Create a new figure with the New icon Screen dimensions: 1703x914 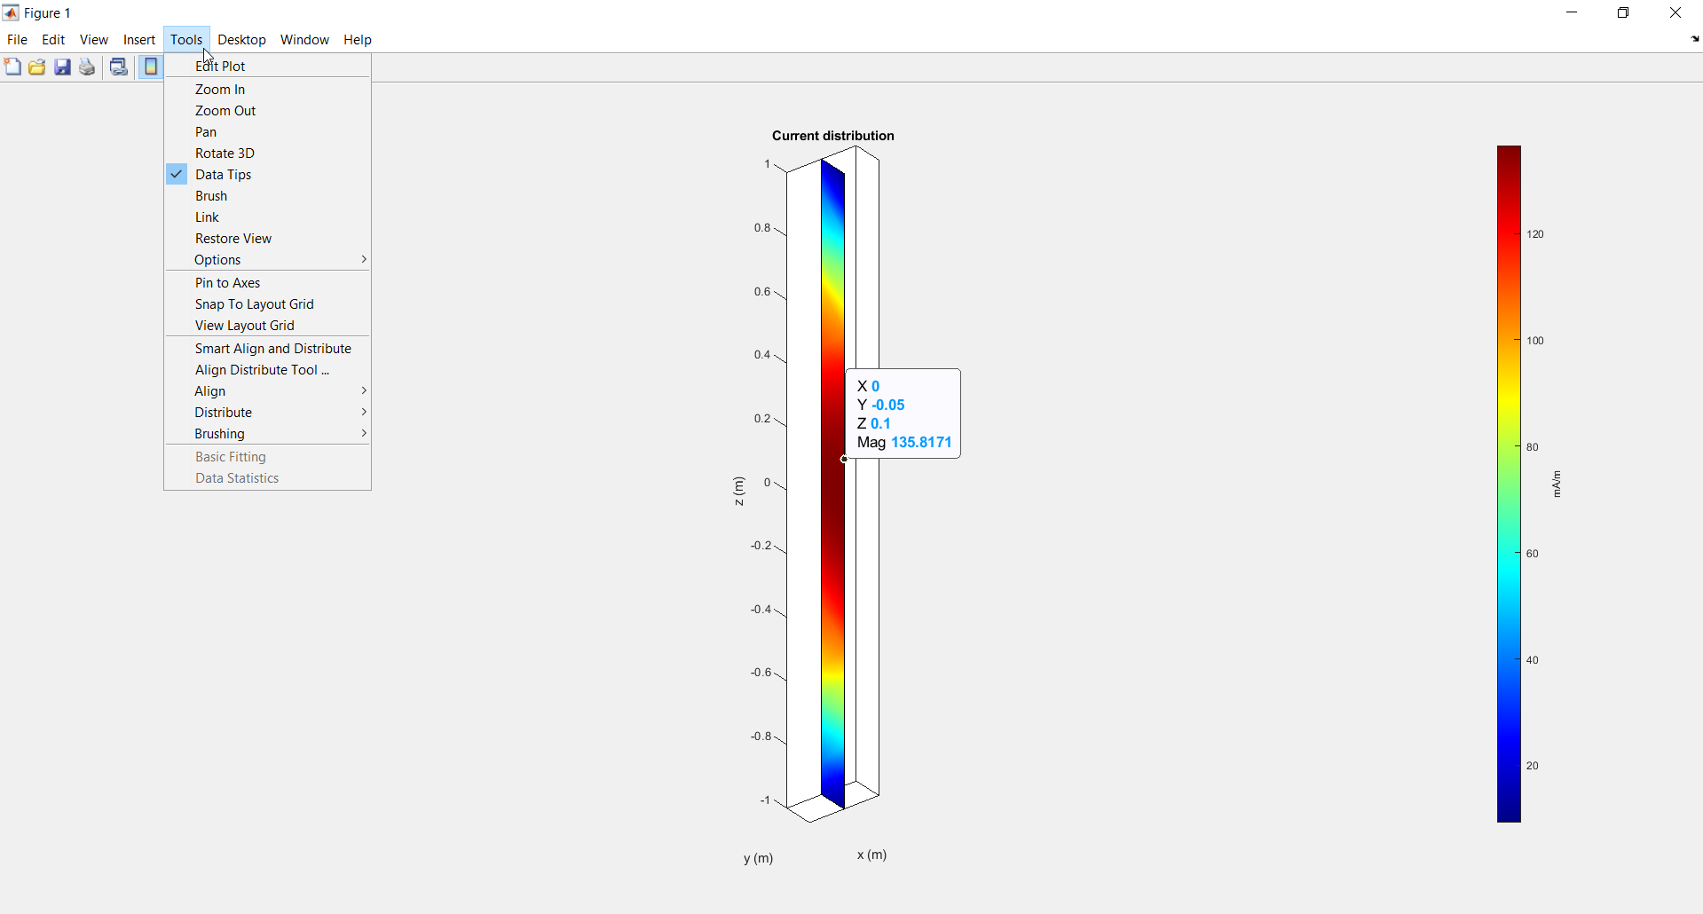pyautogui.click(x=12, y=67)
